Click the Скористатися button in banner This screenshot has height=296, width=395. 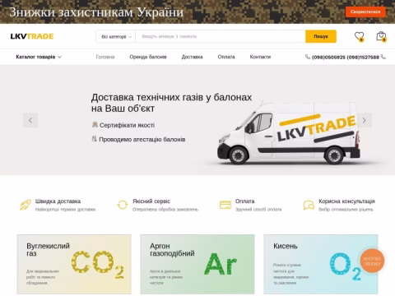pos(365,12)
